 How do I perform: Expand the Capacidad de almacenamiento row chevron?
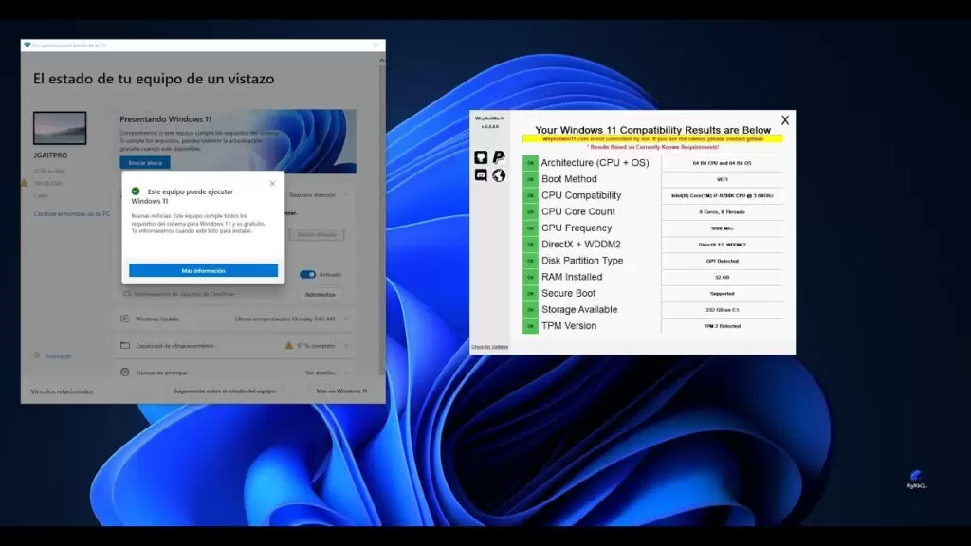pyautogui.click(x=346, y=345)
